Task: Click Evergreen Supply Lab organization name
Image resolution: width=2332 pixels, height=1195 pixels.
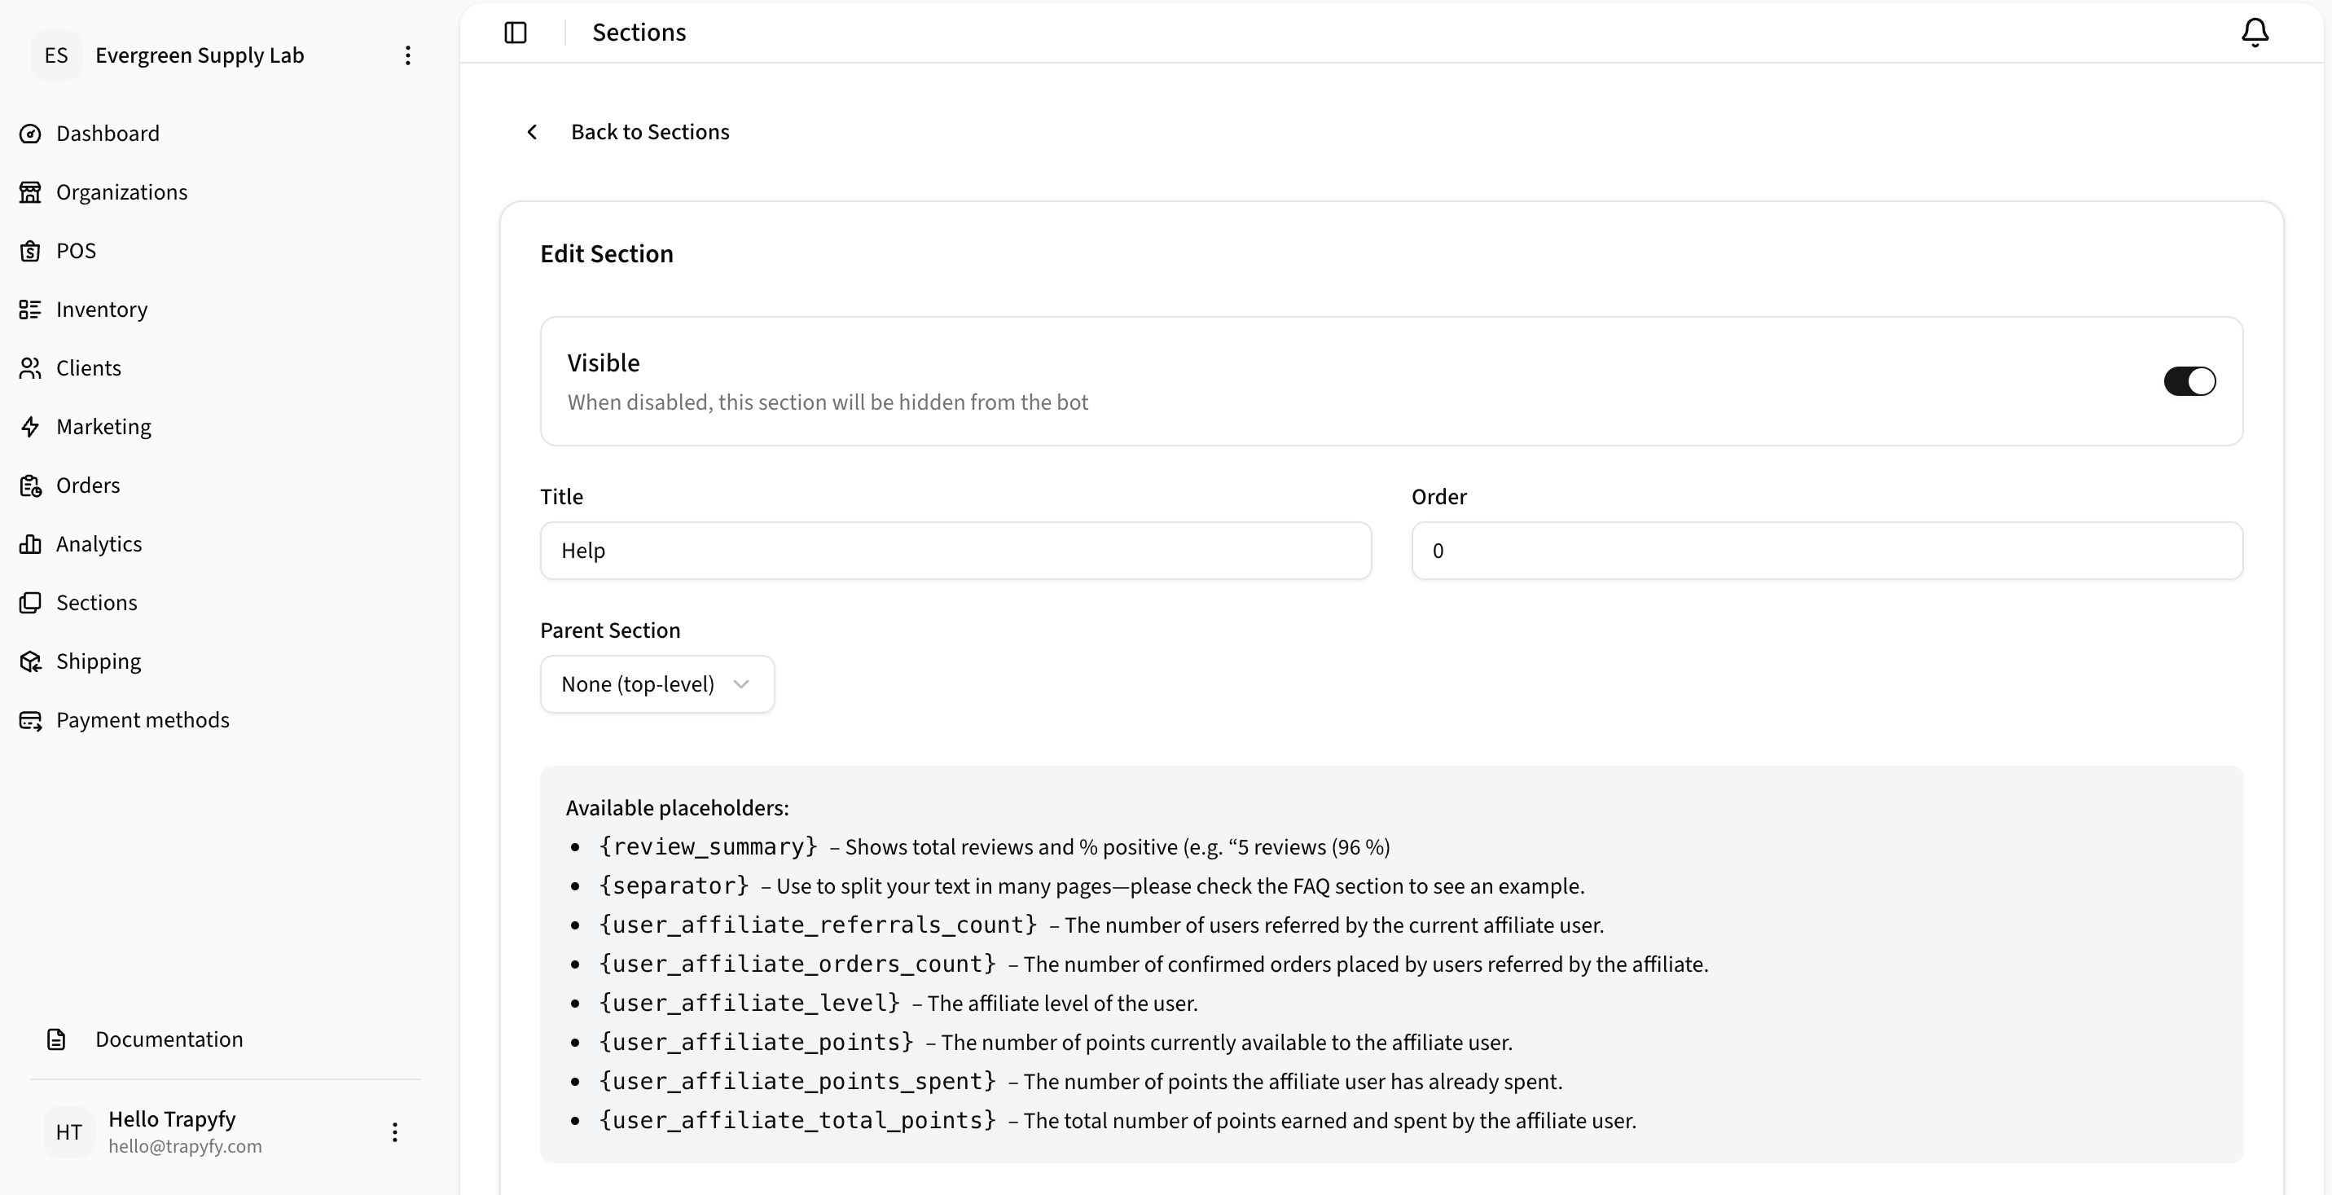Action: coord(200,56)
